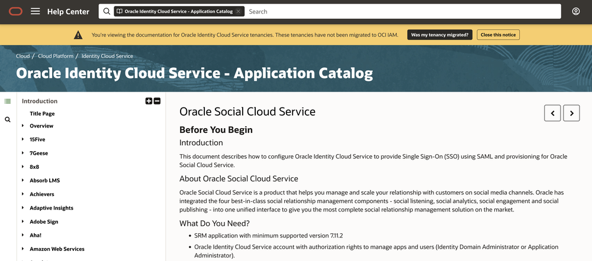
Task: Open the sidebar search icon
Action: pos(8,119)
